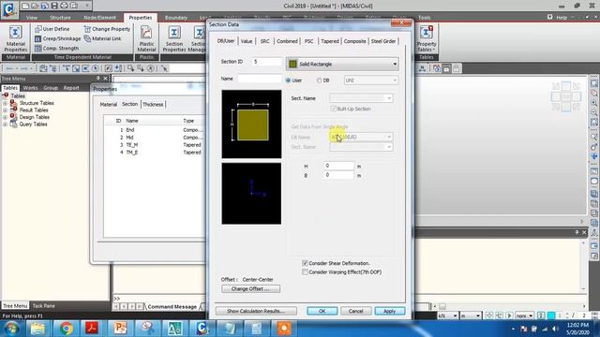This screenshot has width=600, height=337.
Task: Click the Cancel button
Action: [355, 311]
